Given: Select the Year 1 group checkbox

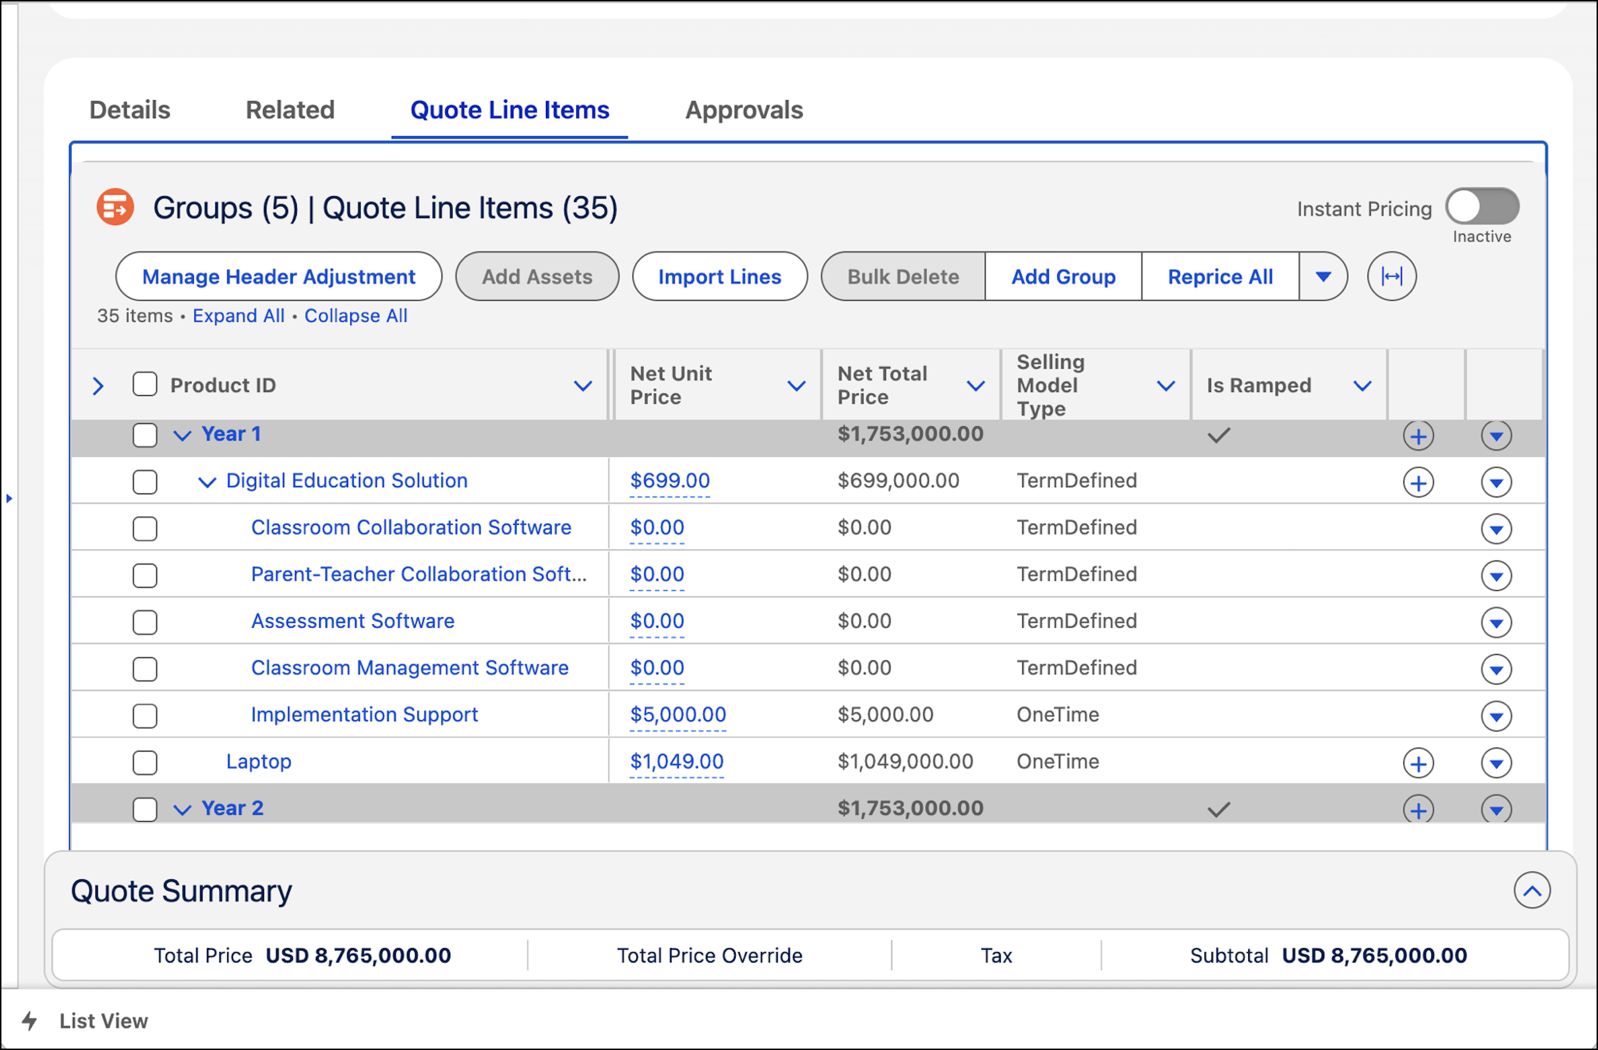Looking at the screenshot, I should pos(144,435).
